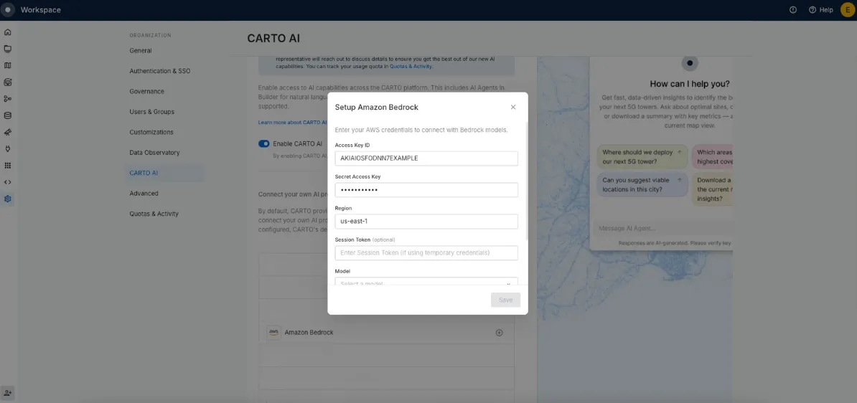This screenshot has height=403, width=857.
Task: Toggle the Enable CARTO AI switch
Action: click(264, 143)
